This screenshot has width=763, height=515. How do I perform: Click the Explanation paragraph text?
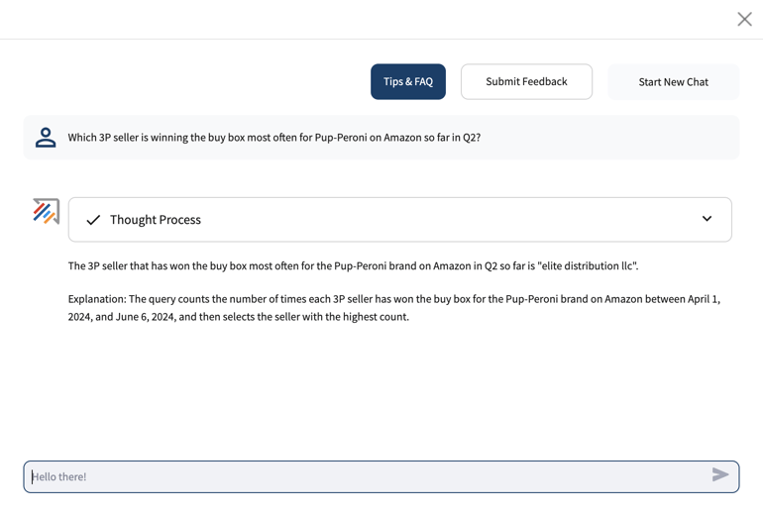(x=394, y=308)
